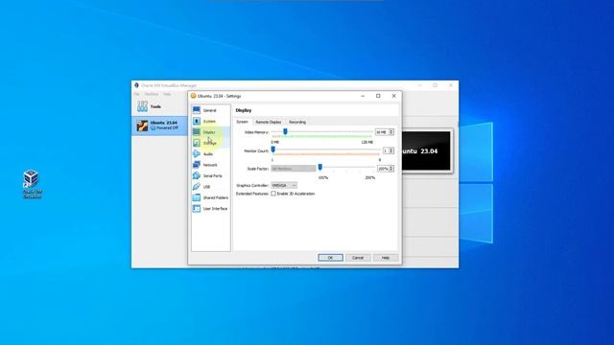Open the Help menu in VirtualBox Manager
Screen dimensions: 614x345
click(x=167, y=94)
